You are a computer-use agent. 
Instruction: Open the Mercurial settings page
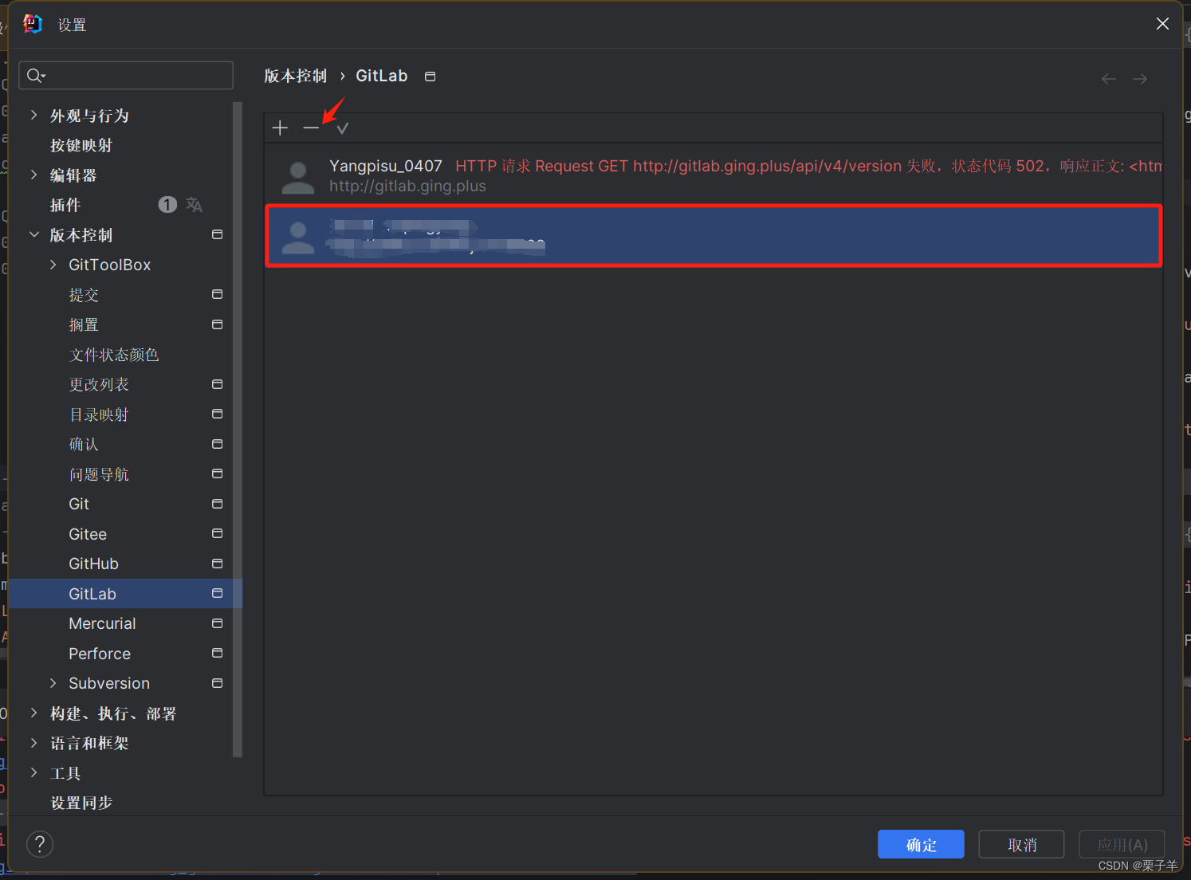click(x=102, y=623)
